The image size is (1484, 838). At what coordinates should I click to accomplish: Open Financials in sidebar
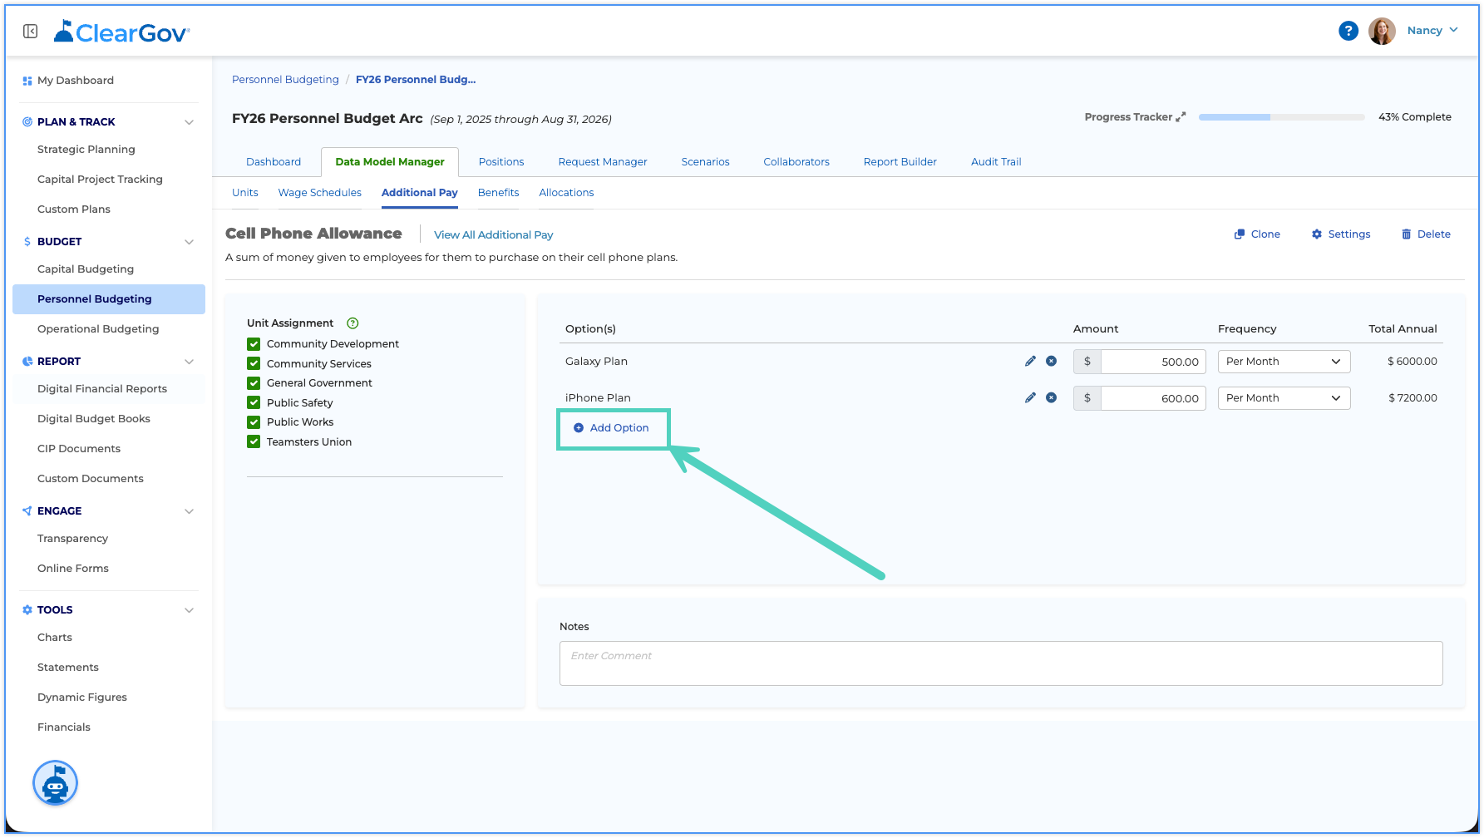(x=64, y=727)
